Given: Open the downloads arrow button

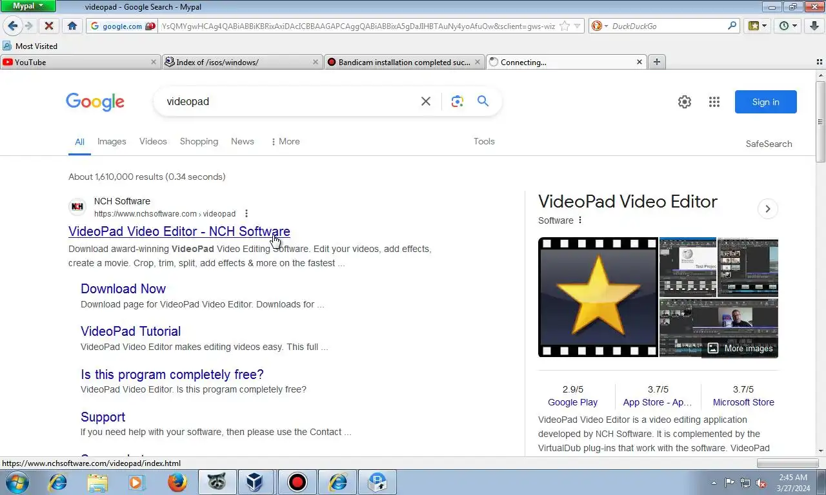Looking at the screenshot, I should (x=814, y=26).
